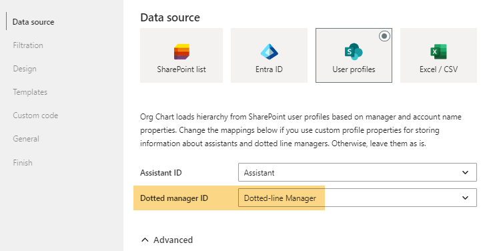
Task: Switch to the Design step
Action: tap(25, 69)
